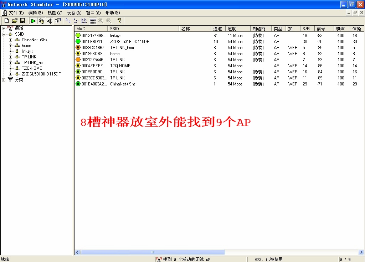Toggle auto-configure via the gears toolbar icon
The height and width of the screenshot is (262, 365).
(41, 21)
